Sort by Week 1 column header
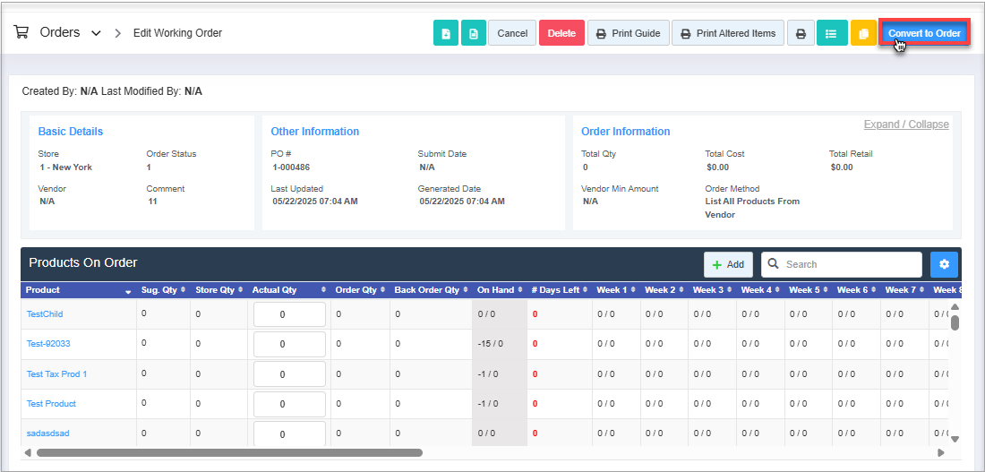Screen dimensions: 985x472 616,289
